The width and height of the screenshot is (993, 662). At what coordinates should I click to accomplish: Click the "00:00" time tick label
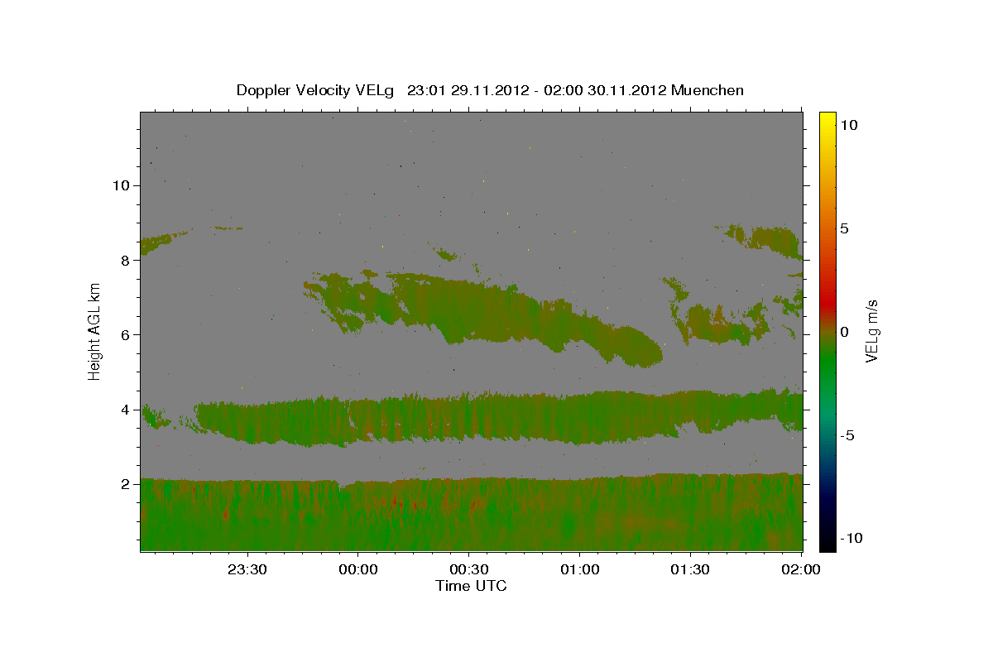click(x=358, y=570)
